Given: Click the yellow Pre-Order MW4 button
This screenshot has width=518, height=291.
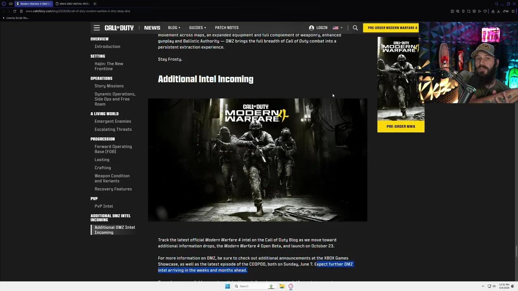Looking at the screenshot, I should point(401,127).
